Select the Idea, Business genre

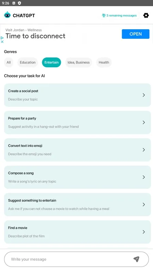pyautogui.click(x=79, y=62)
